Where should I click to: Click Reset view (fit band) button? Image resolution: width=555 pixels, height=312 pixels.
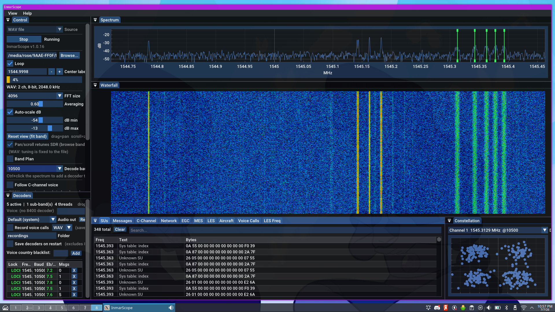tap(27, 136)
